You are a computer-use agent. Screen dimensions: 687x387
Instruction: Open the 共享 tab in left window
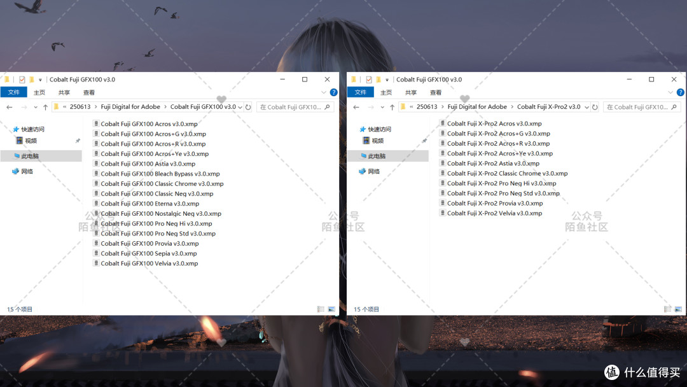64,92
